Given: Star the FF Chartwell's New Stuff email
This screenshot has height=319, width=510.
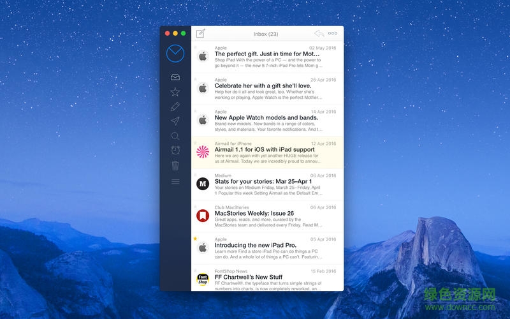Looking at the screenshot, I should point(195,271).
